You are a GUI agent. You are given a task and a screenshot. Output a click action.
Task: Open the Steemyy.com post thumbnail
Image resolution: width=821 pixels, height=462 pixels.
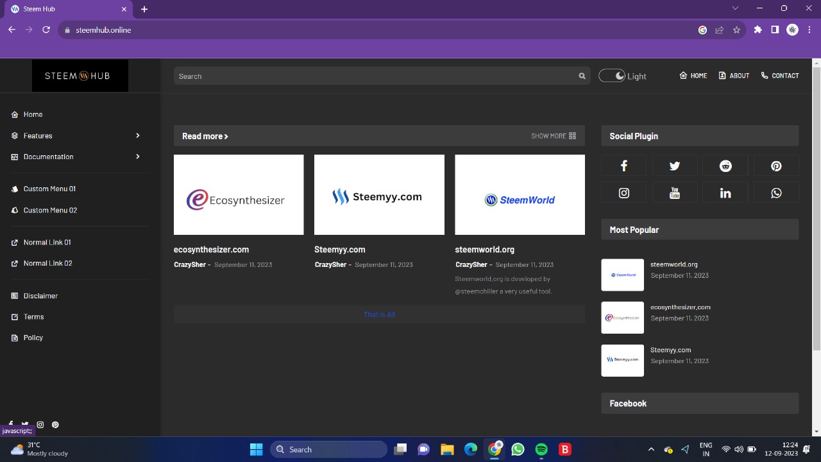click(x=379, y=194)
